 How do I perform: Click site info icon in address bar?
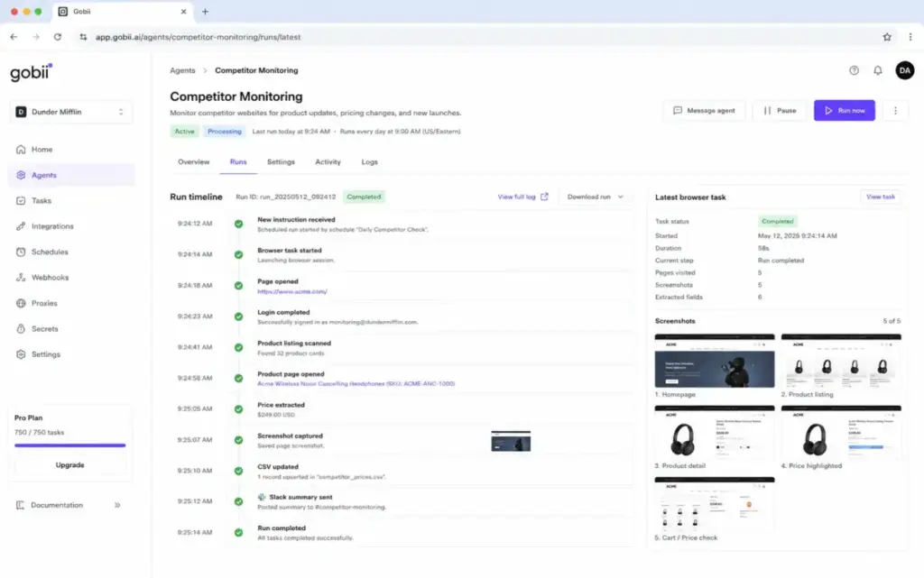tap(83, 36)
